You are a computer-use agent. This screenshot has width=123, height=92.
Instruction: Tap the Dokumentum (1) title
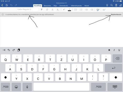[61, 3]
